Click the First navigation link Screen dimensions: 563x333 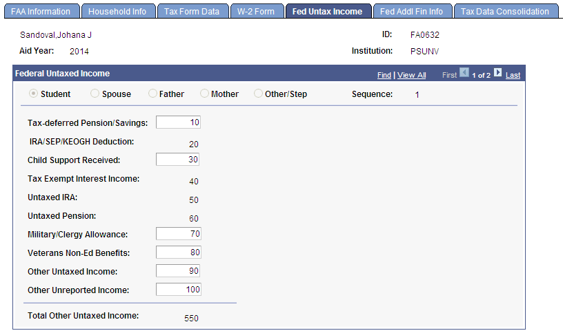[449, 75]
